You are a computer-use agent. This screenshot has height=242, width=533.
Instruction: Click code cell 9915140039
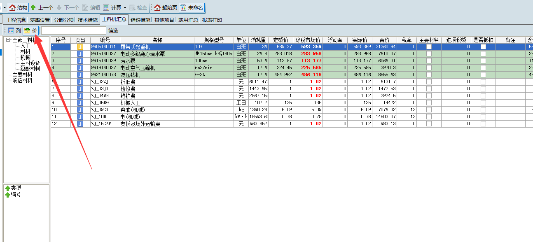(x=105, y=61)
